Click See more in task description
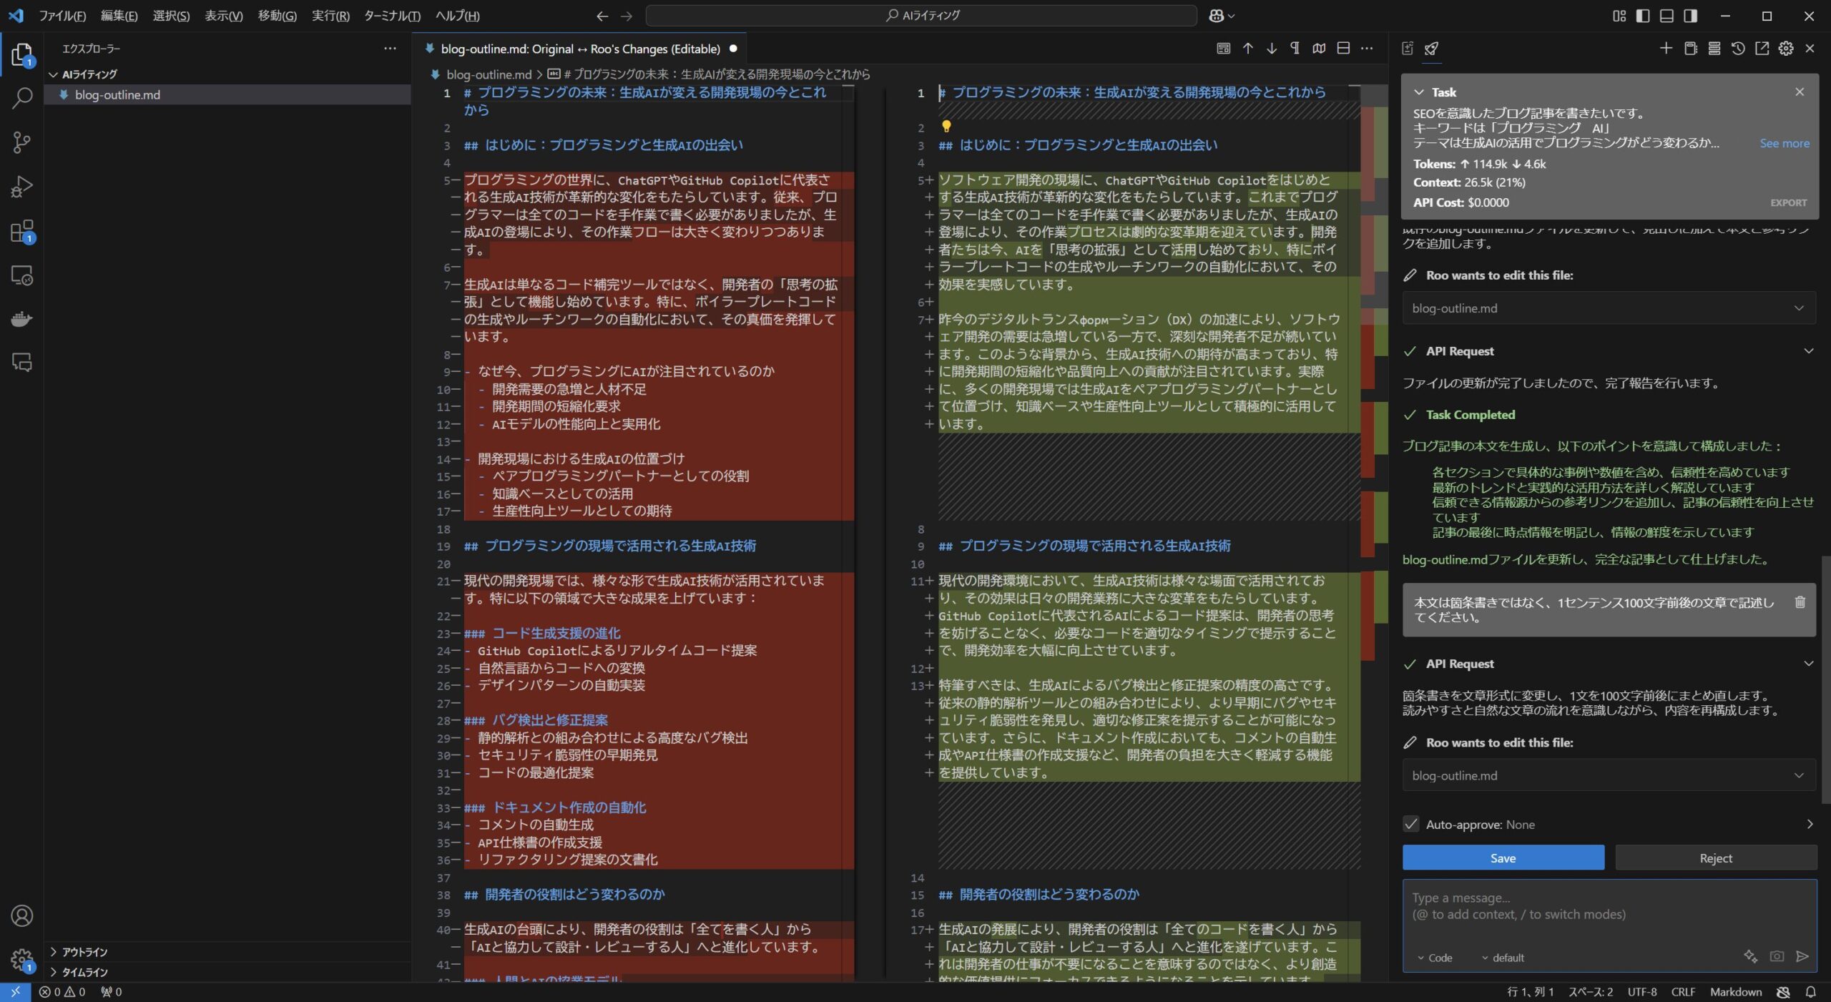This screenshot has height=1002, width=1831. click(1784, 143)
